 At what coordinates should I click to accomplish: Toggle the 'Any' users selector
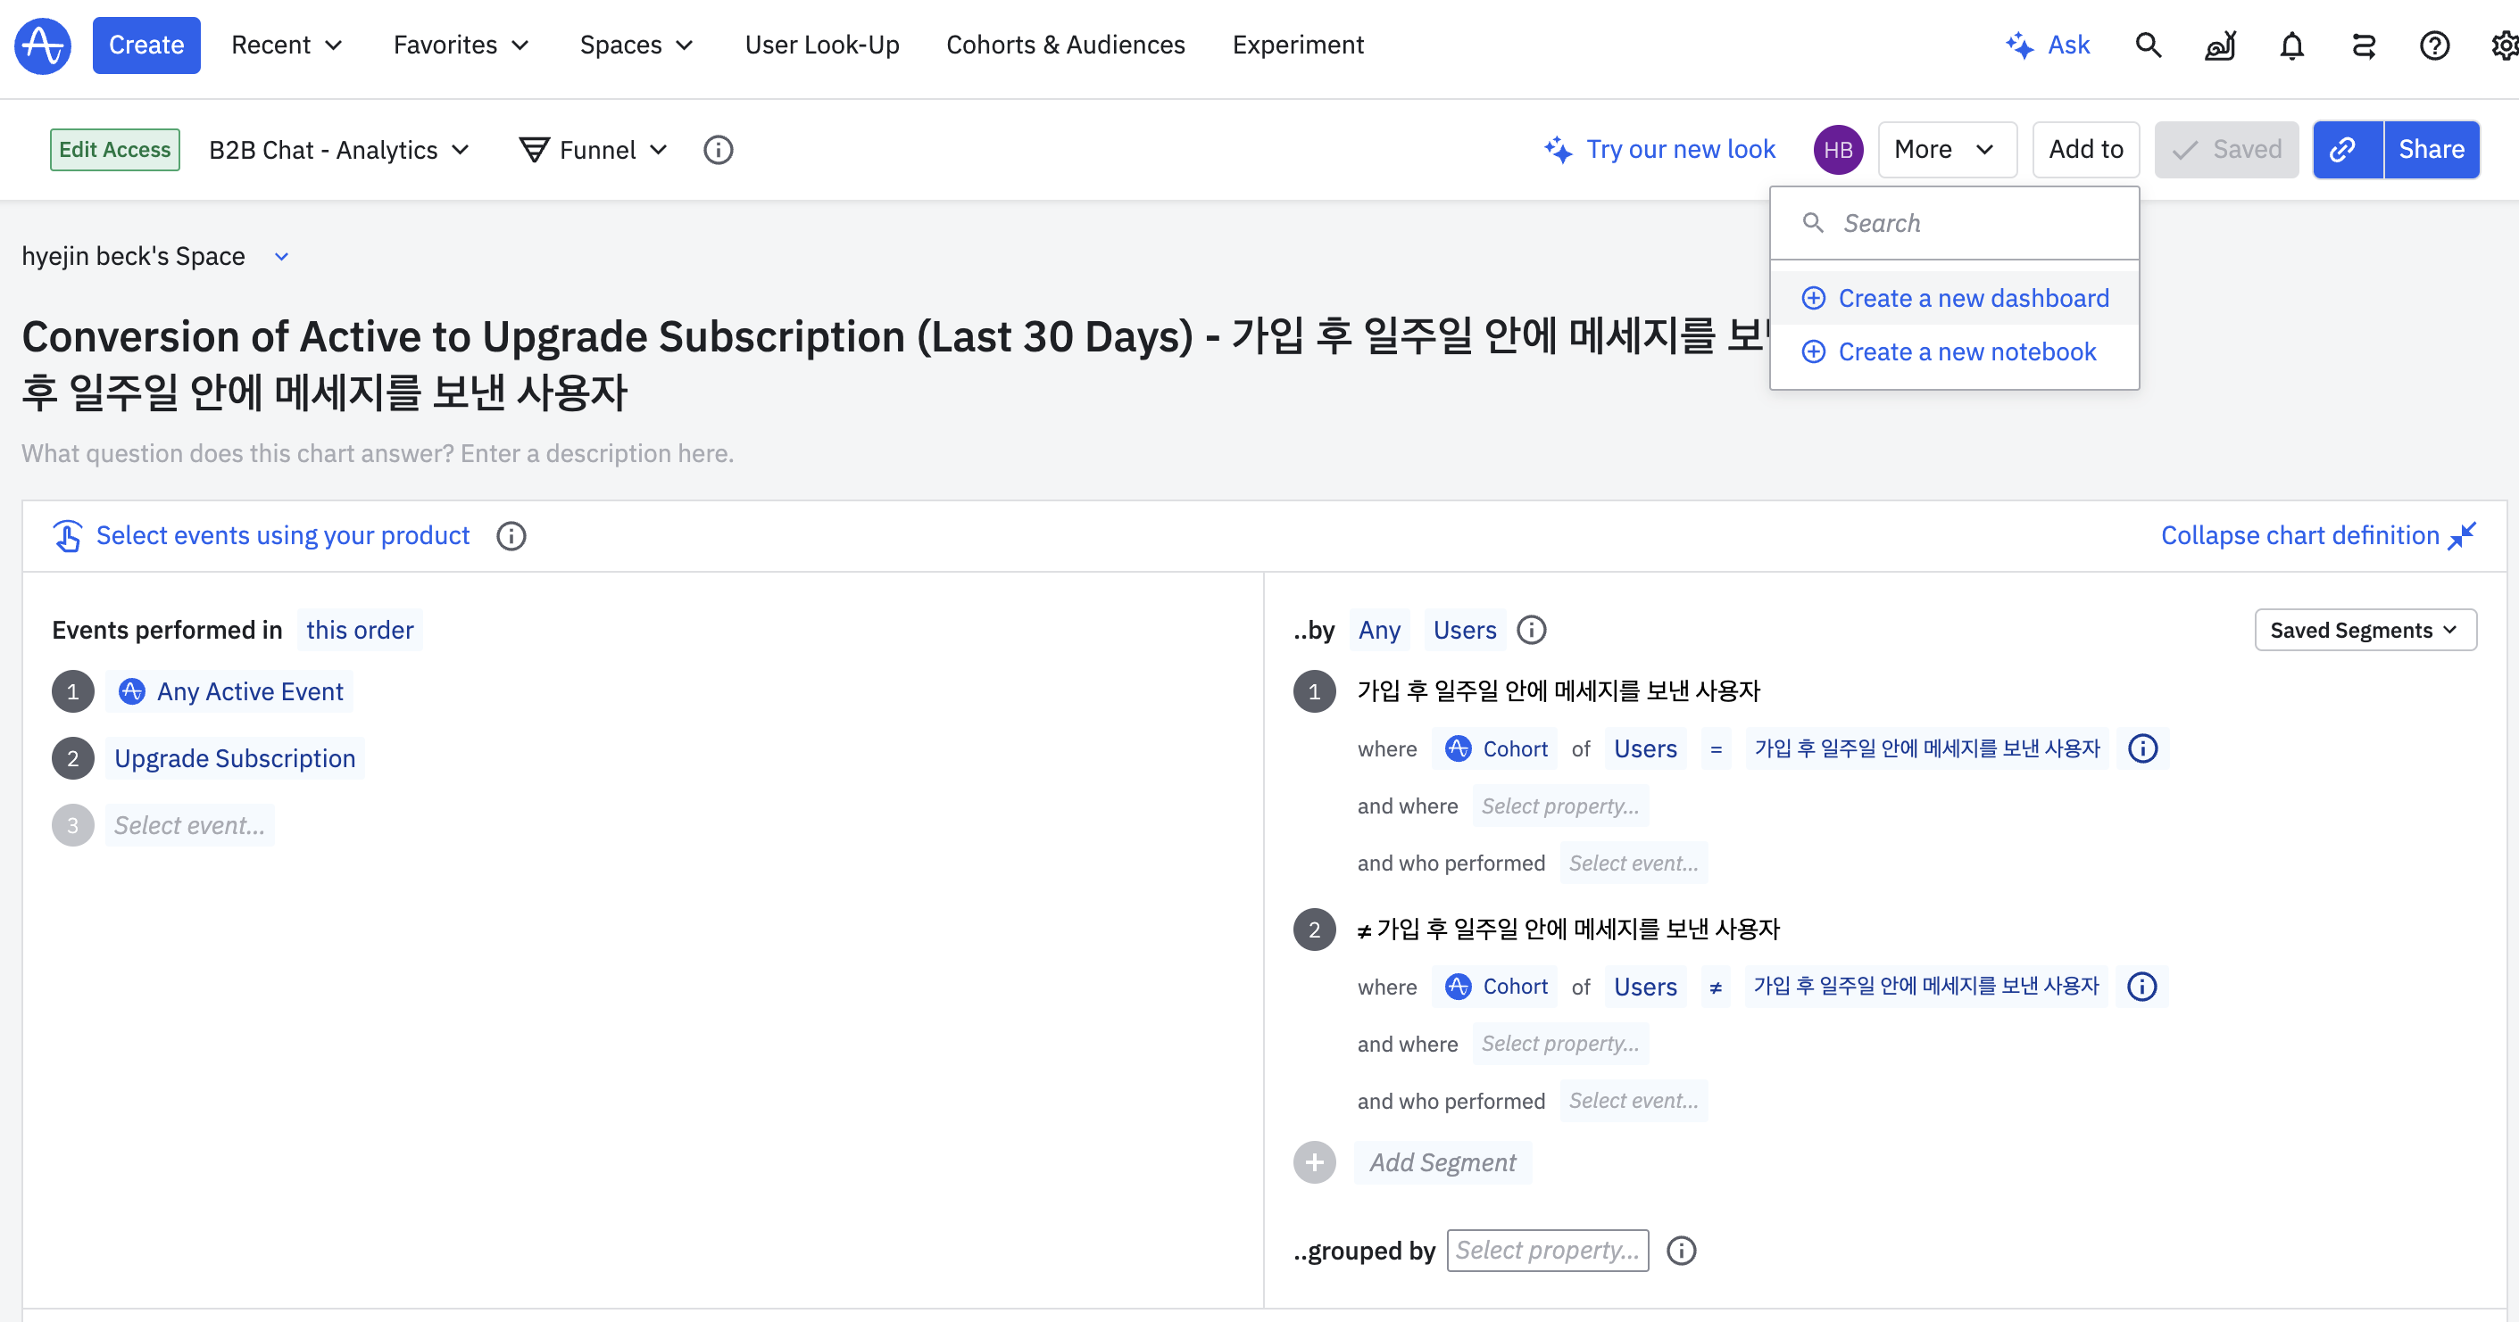[x=1379, y=630]
